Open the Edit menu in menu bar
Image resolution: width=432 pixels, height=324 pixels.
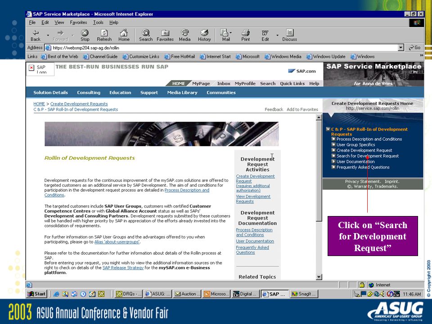point(45,22)
